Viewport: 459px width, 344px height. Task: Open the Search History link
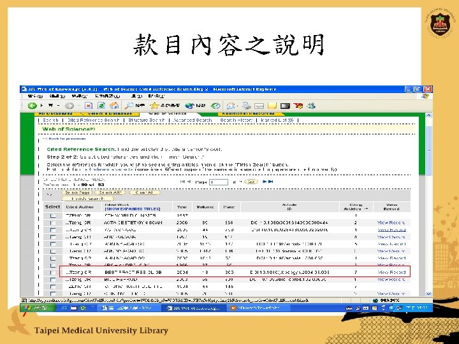tap(237, 120)
